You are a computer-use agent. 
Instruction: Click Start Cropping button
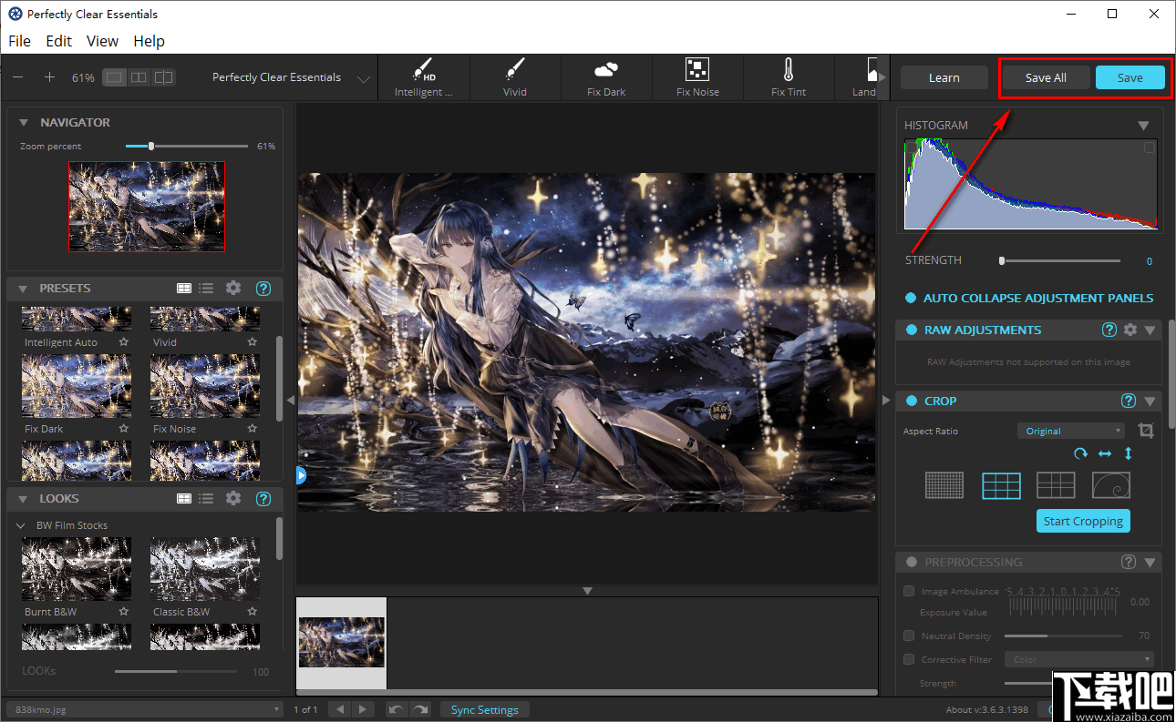(1083, 521)
